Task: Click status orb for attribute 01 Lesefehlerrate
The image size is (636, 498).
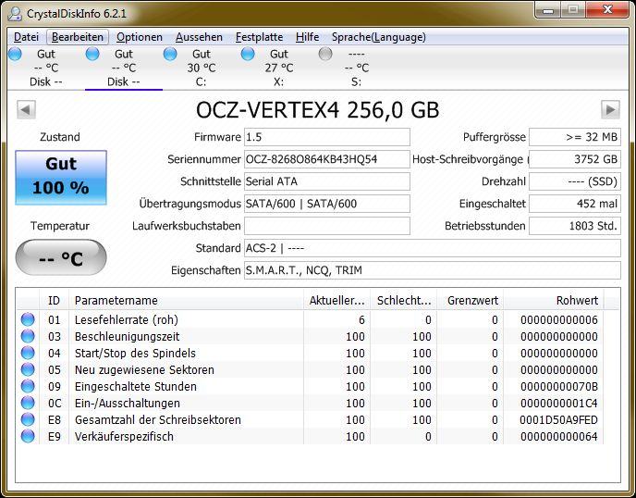Action: point(28,319)
